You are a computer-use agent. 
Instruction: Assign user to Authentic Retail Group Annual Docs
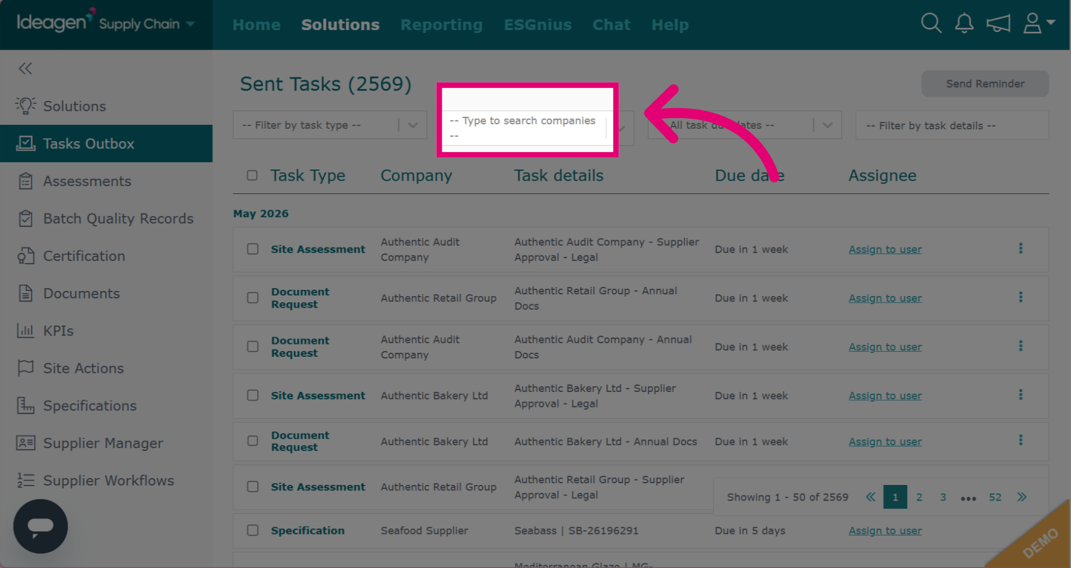885,298
